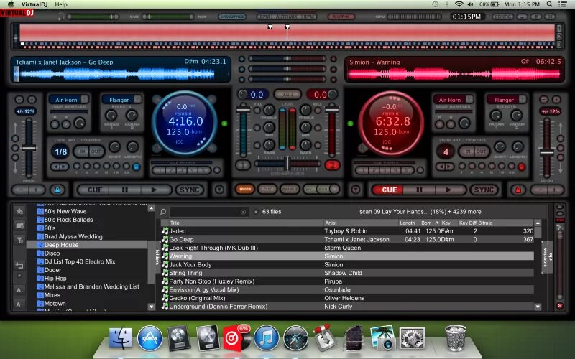Open the App Store from the dock
The image size is (575, 359).
pos(149,337)
